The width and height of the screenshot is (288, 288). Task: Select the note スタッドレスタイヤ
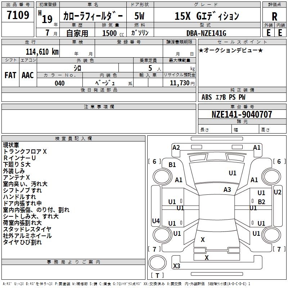click(27, 229)
